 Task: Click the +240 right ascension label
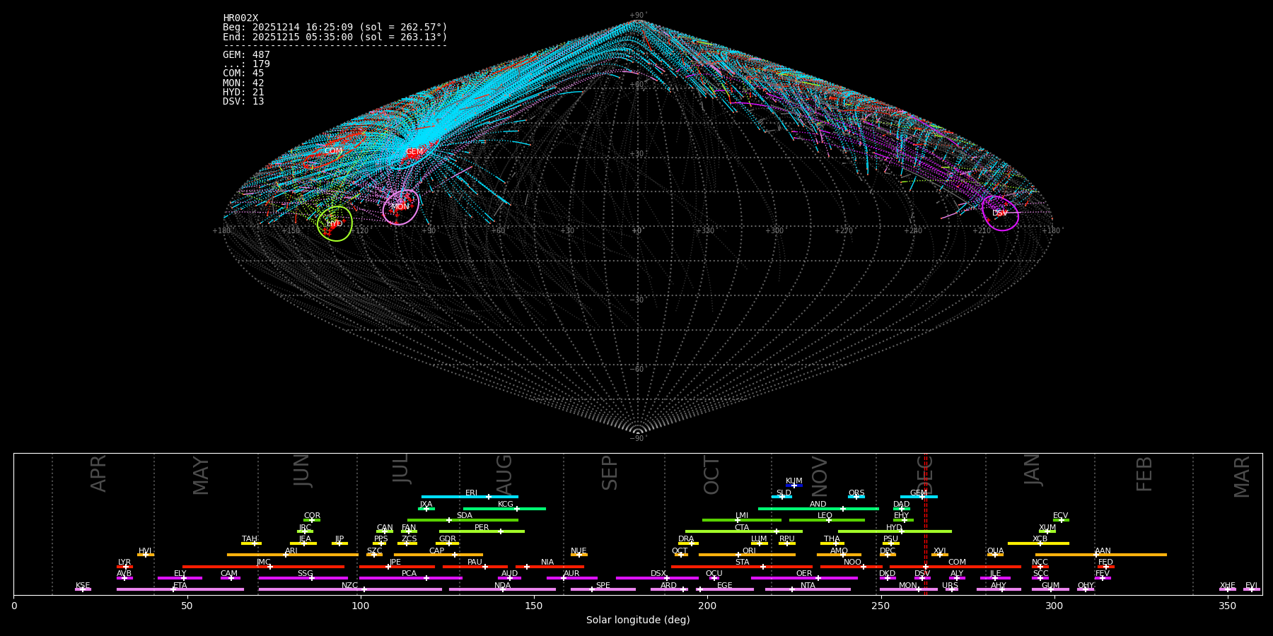tap(913, 230)
